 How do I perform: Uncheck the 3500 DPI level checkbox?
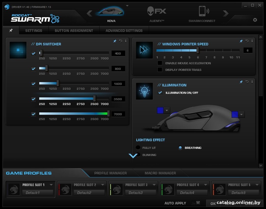(33, 99)
